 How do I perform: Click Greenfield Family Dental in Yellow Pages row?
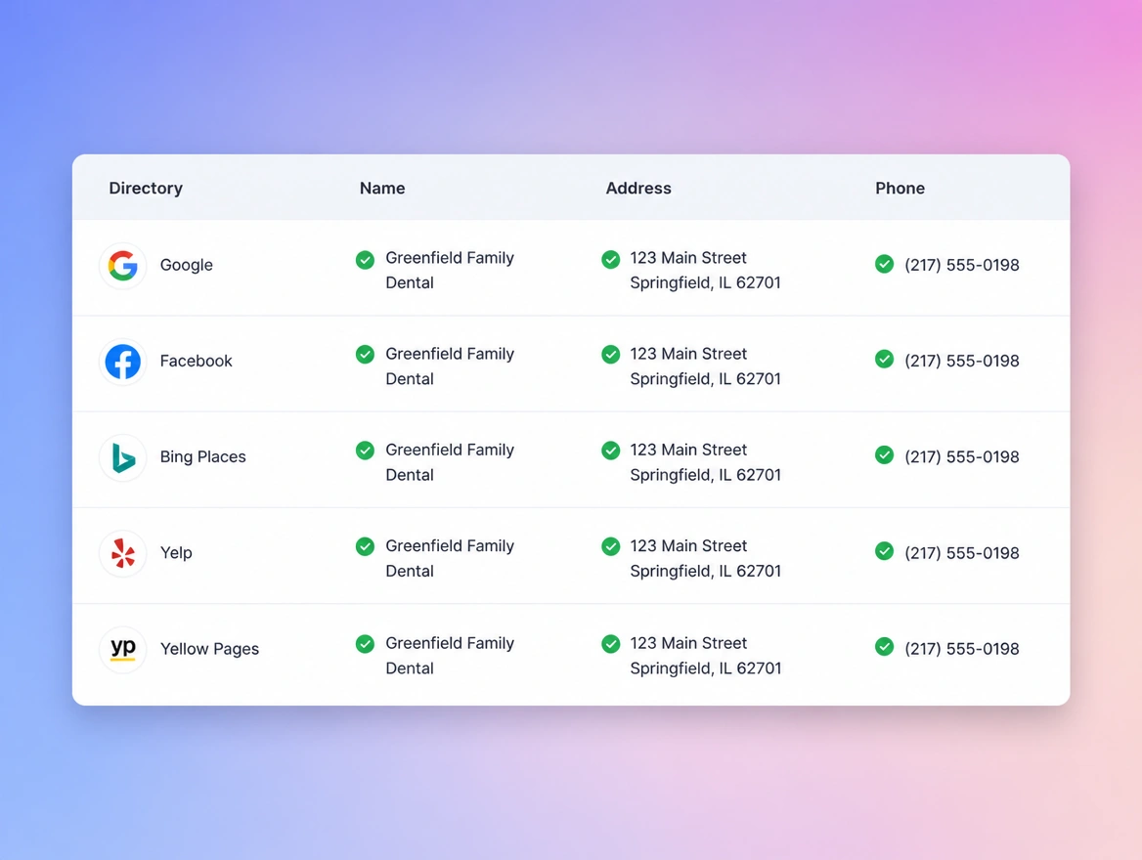click(450, 656)
